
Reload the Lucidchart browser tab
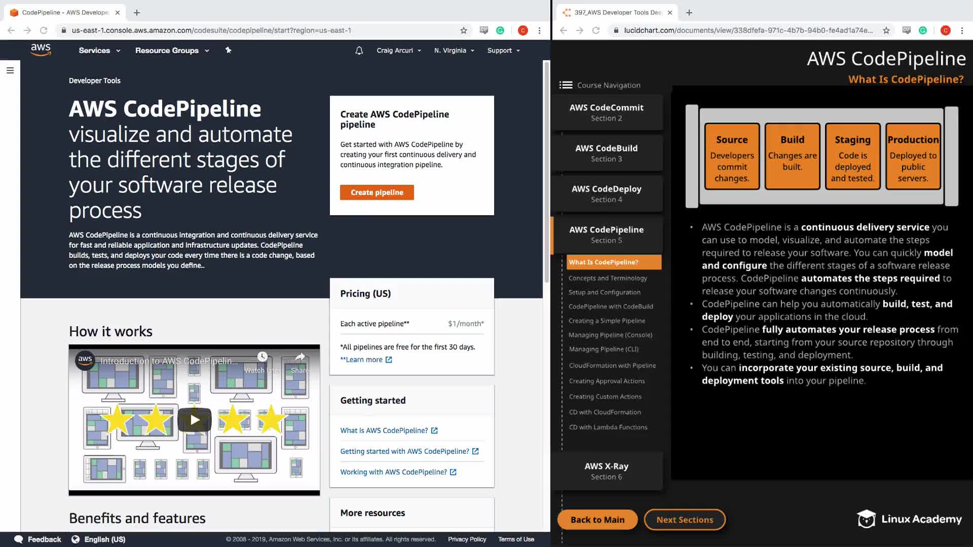tap(596, 30)
